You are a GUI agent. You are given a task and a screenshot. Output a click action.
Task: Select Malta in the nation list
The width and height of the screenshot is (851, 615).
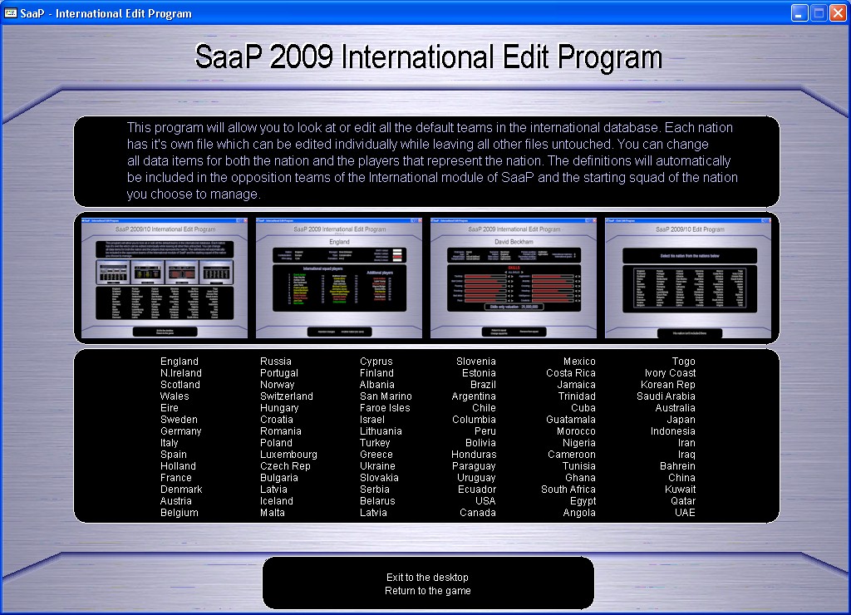(273, 513)
